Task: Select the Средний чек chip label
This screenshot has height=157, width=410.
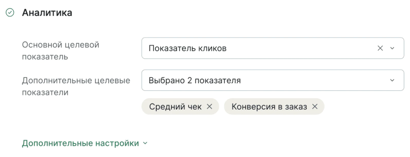Action: pyautogui.click(x=175, y=106)
